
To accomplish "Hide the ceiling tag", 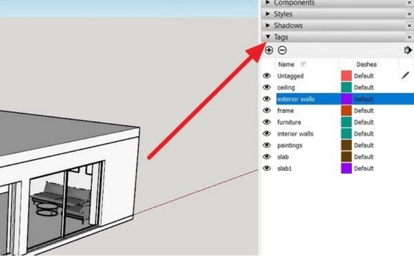I will 267,87.
